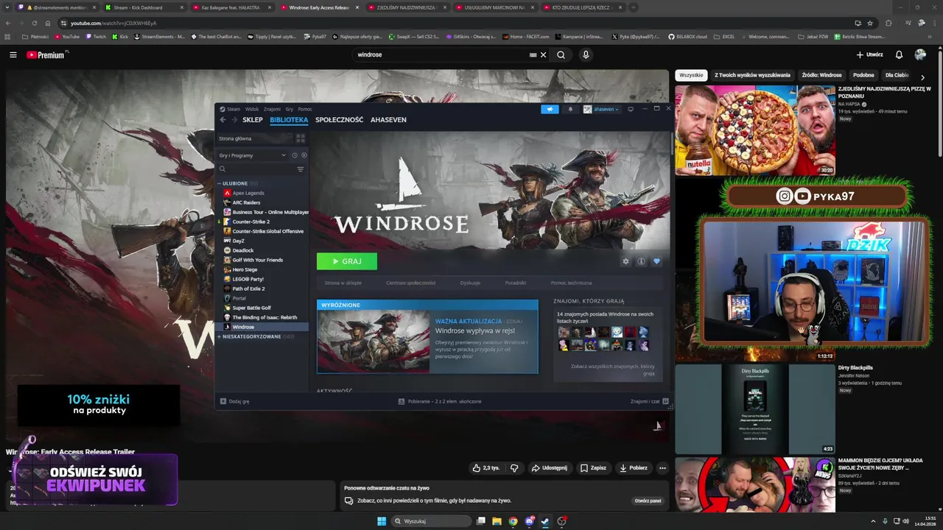Open Windrose game settings gear icon
The height and width of the screenshot is (530, 943).
coord(625,261)
